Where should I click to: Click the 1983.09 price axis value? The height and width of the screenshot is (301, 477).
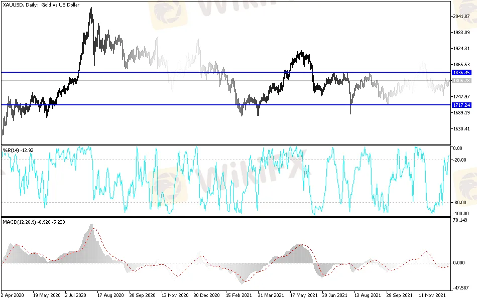coord(461,32)
